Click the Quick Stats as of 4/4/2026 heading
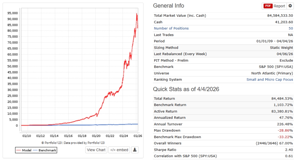Viewport: 298px width, 165px height. (x=186, y=89)
